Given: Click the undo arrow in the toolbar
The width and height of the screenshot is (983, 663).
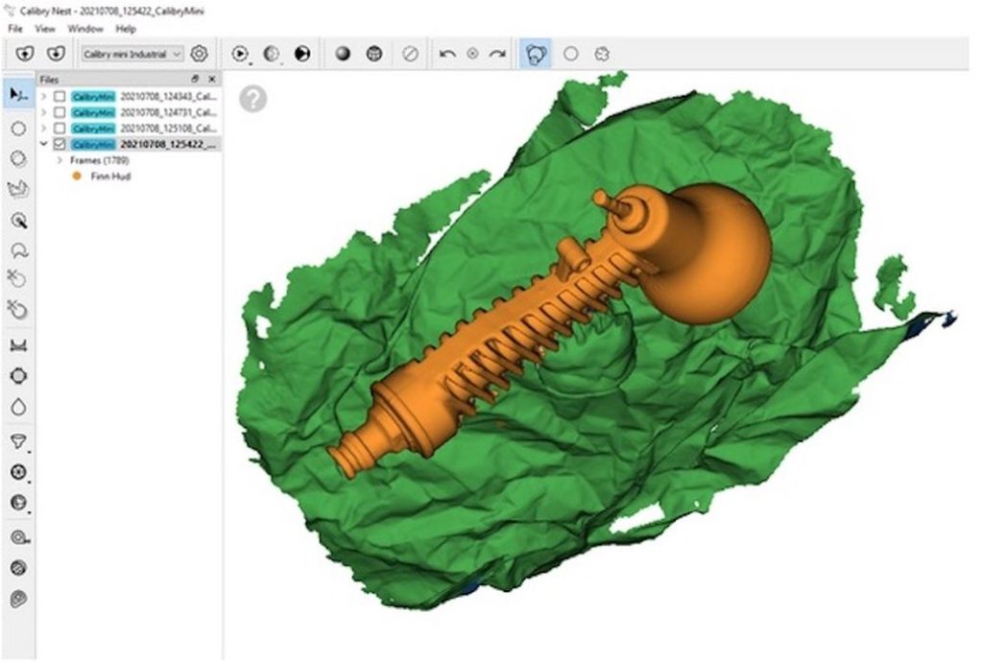Looking at the screenshot, I should tap(447, 55).
